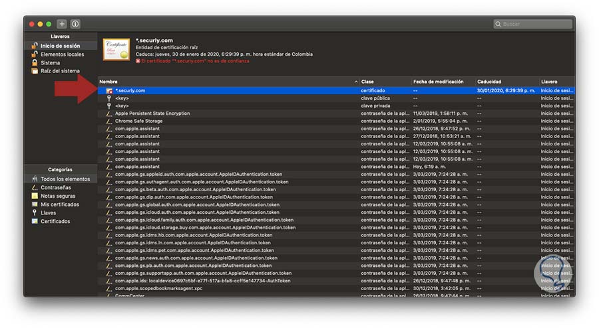
Task: Show the Certificados category
Action: pyautogui.click(x=55, y=221)
